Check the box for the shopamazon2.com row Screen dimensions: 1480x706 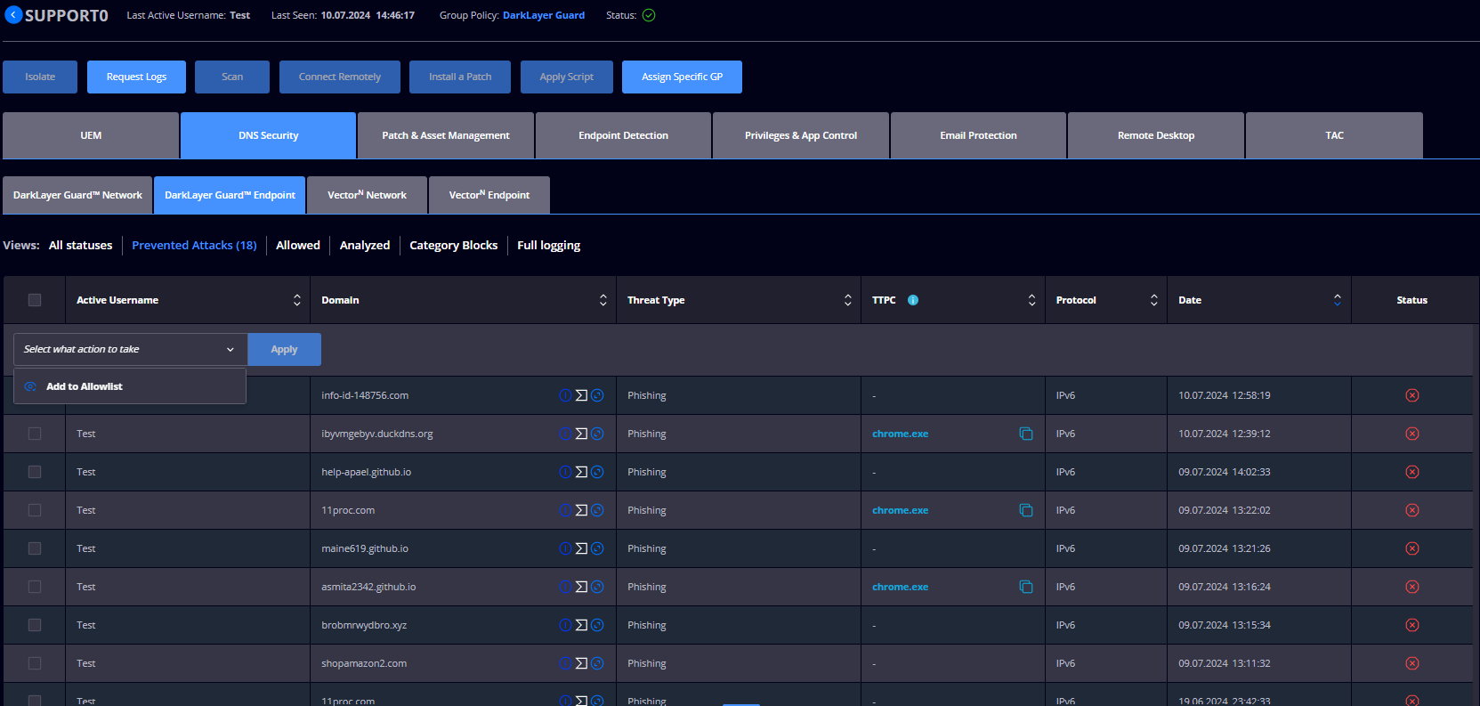point(35,663)
